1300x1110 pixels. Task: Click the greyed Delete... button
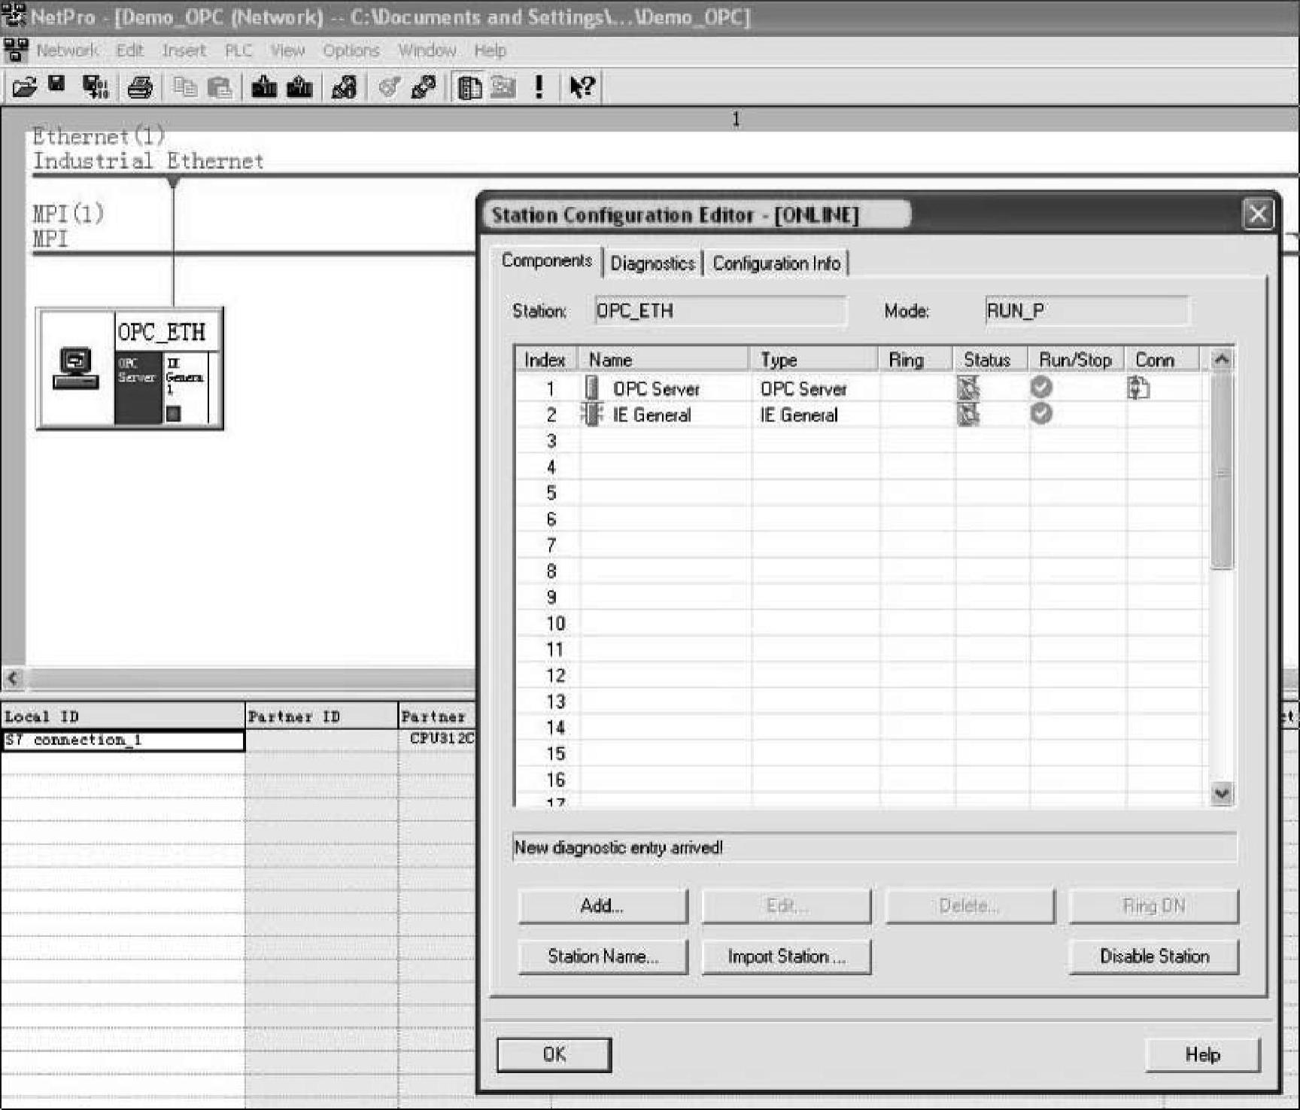tap(970, 906)
